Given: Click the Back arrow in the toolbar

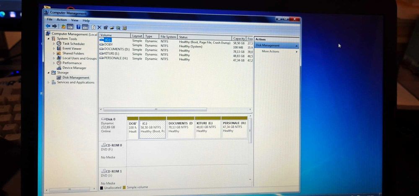Looking at the screenshot, I should point(48,26).
